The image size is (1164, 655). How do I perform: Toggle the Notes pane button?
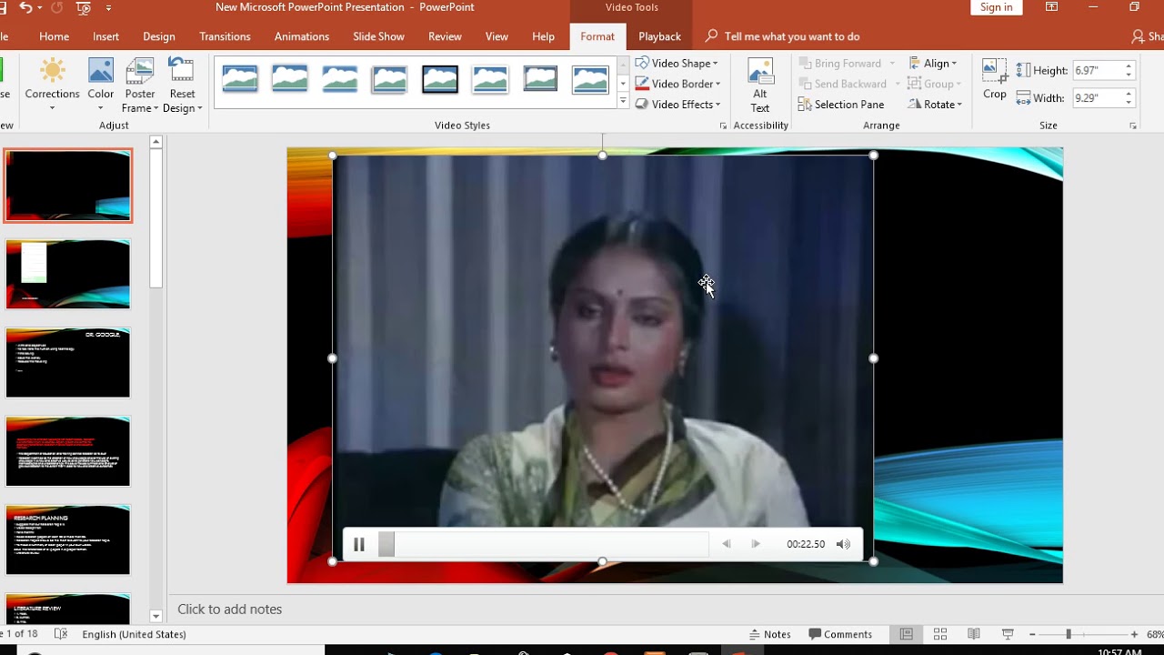[x=769, y=634]
